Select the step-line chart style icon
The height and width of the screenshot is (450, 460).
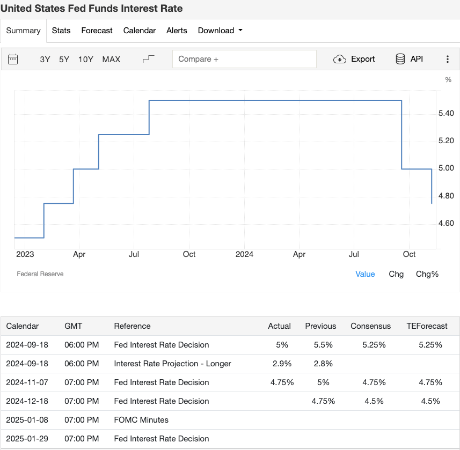point(149,59)
